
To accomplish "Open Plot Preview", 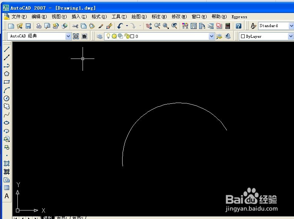I will pos(47,26).
